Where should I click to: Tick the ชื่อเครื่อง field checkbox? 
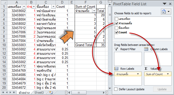click(116, 28)
